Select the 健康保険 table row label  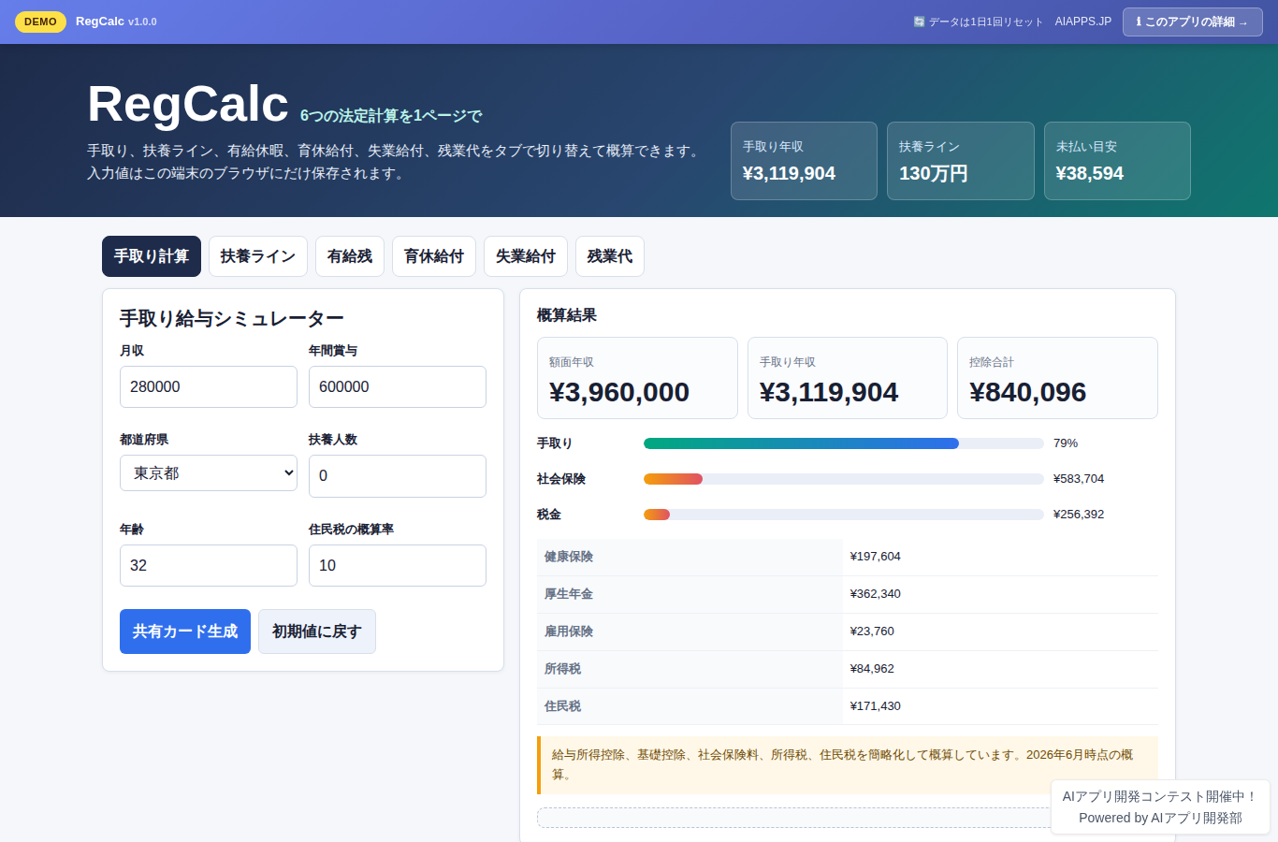point(690,557)
